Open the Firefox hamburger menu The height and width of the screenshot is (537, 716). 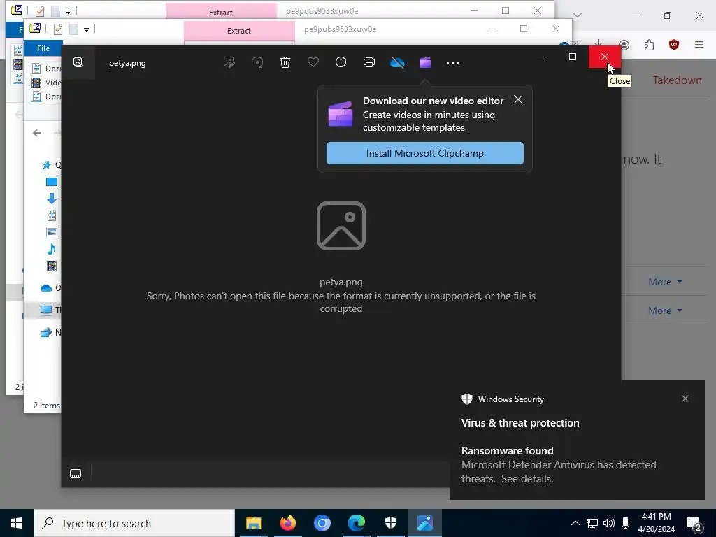point(699,45)
